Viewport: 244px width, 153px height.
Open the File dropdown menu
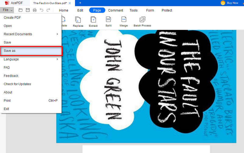pyautogui.click(x=7, y=10)
